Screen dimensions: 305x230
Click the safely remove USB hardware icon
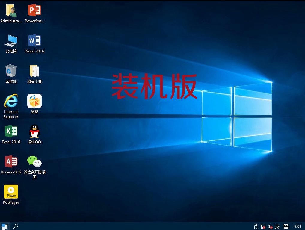256,226
